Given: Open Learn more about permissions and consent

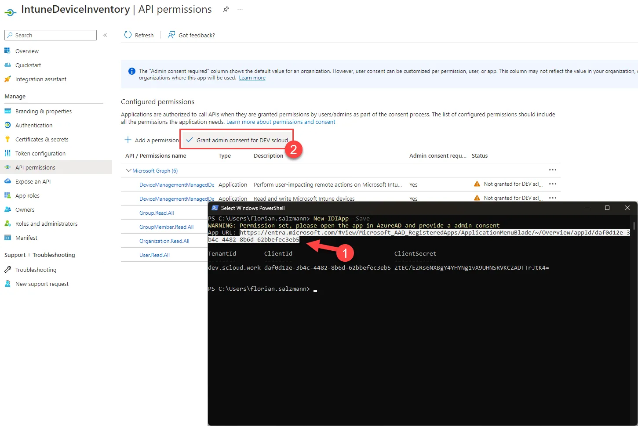Looking at the screenshot, I should (281, 122).
